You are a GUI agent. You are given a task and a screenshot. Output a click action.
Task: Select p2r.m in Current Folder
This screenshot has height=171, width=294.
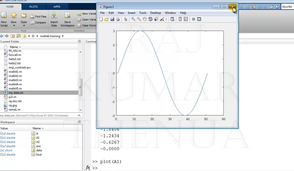(x=12, y=97)
